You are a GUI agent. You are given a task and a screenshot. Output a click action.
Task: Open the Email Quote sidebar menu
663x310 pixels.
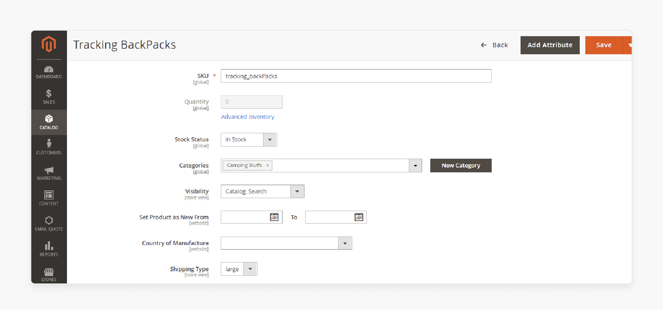[49, 224]
